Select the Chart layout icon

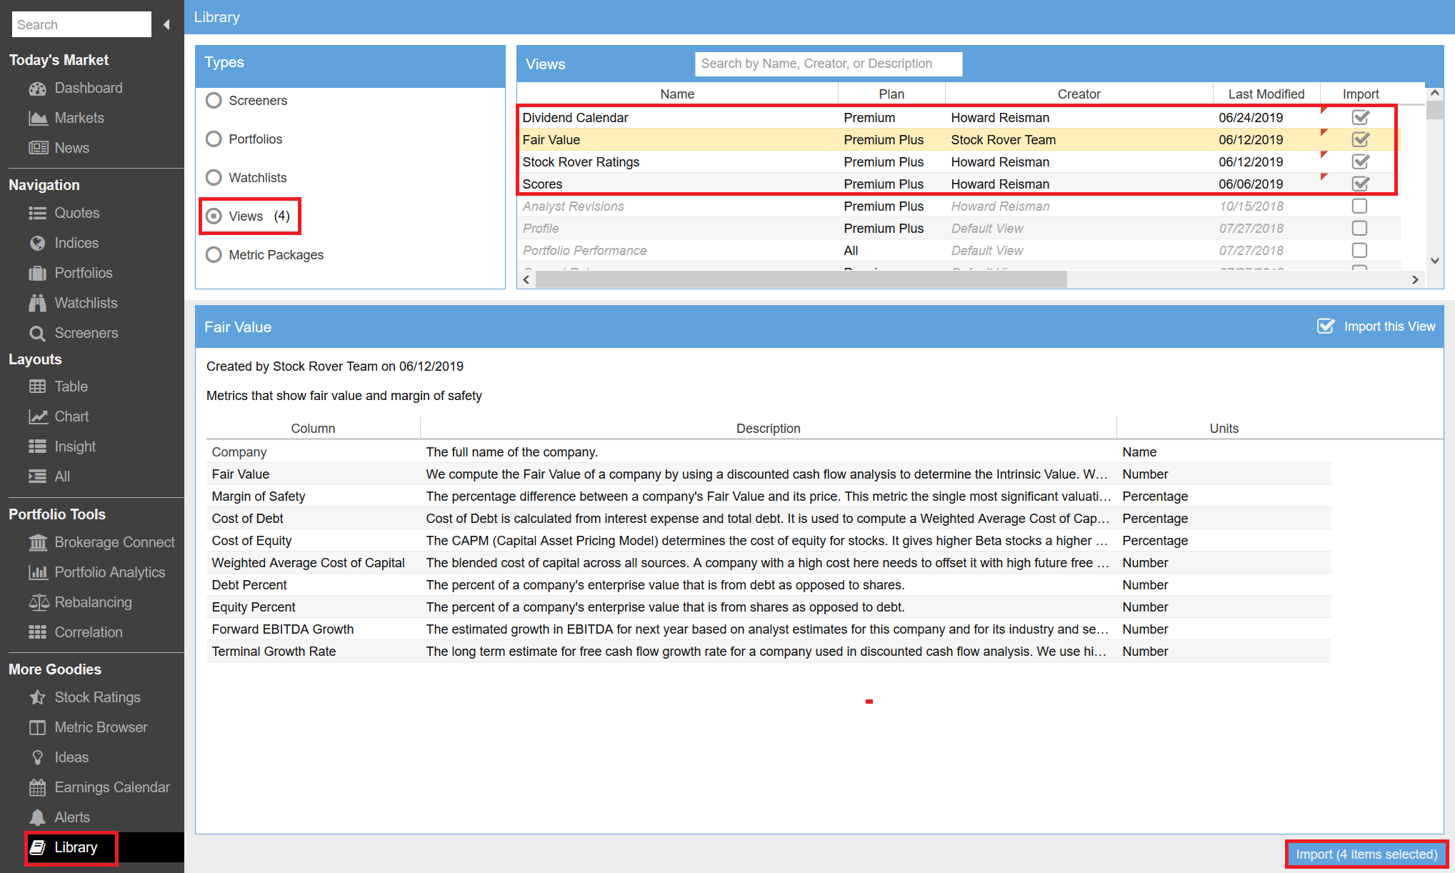38,416
